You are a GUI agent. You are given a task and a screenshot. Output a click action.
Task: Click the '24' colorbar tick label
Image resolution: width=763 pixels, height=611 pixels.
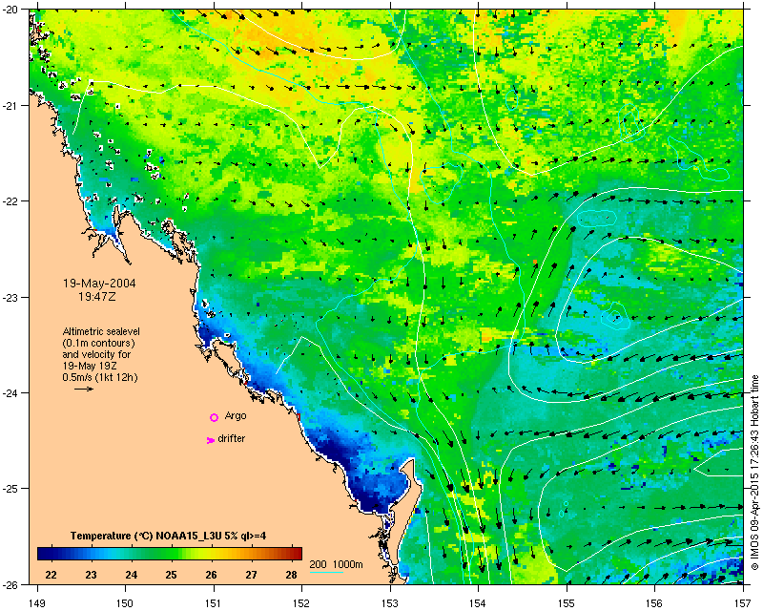[131, 575]
